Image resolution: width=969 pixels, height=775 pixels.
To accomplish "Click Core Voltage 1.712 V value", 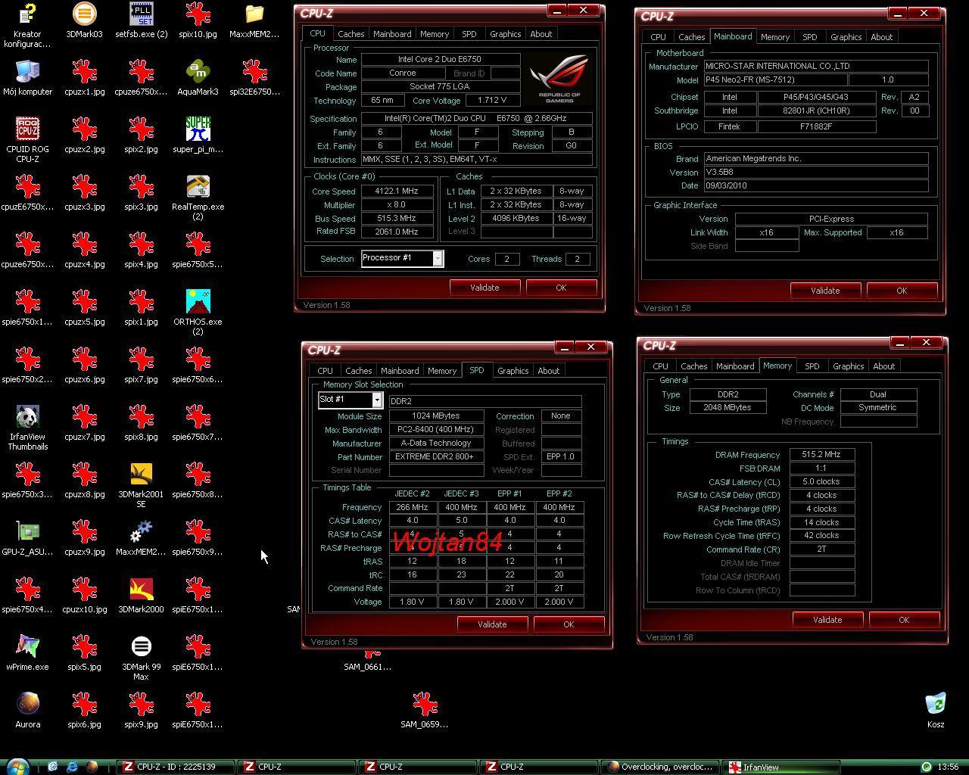I will click(x=493, y=100).
